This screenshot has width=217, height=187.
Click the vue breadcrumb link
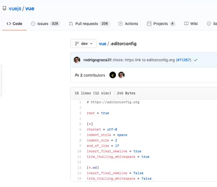tap(103, 44)
